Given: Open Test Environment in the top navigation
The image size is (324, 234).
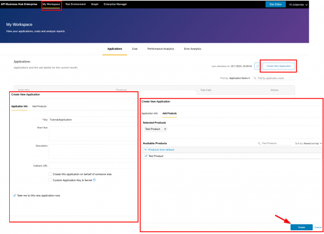Looking at the screenshot, I should tap(75, 4).
